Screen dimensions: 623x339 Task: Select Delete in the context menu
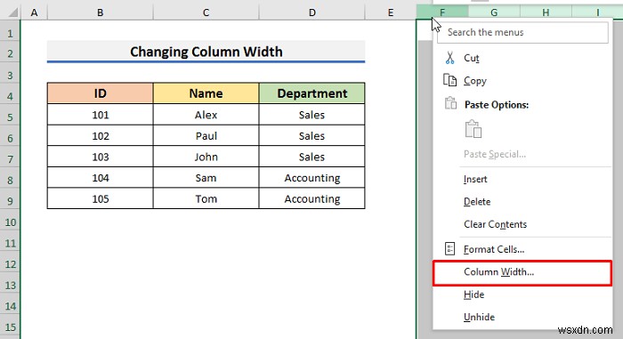(x=522, y=201)
